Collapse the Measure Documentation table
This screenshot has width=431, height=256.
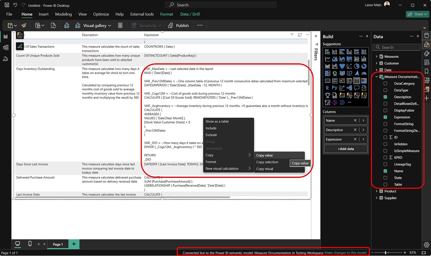tap(377, 77)
